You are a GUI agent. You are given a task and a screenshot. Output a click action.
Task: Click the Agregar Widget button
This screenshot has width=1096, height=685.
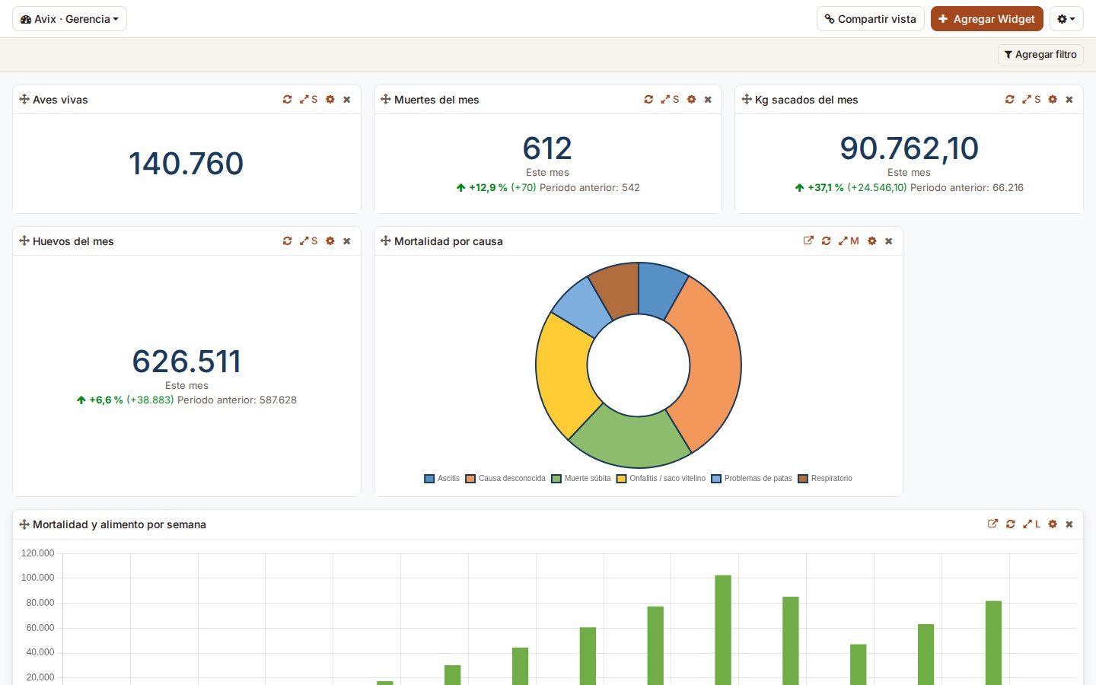coord(987,19)
